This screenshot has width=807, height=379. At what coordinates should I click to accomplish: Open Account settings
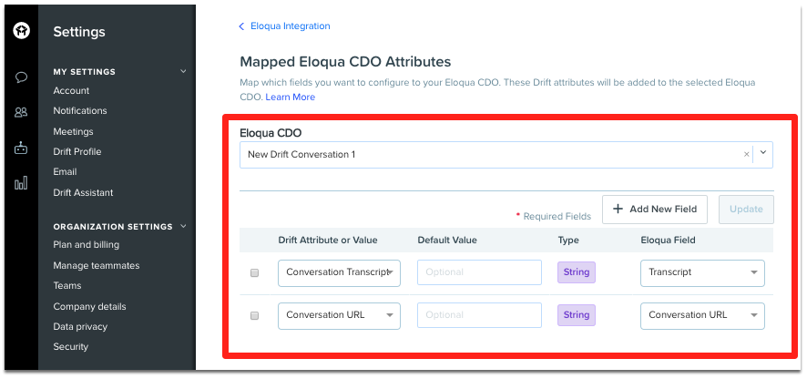pos(71,90)
